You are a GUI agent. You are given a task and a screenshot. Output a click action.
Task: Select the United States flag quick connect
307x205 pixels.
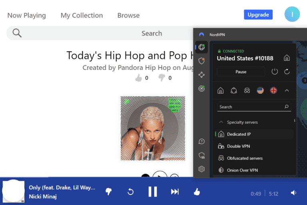(260, 90)
